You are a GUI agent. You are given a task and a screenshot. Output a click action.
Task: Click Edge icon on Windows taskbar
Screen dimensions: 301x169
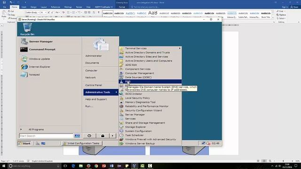(73, 166)
